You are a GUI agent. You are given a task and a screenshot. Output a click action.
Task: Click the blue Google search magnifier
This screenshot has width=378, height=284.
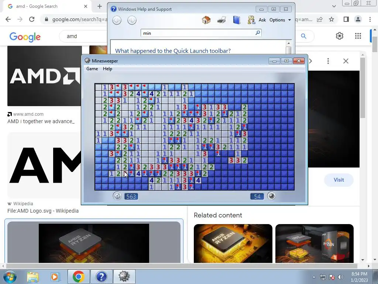(303, 36)
